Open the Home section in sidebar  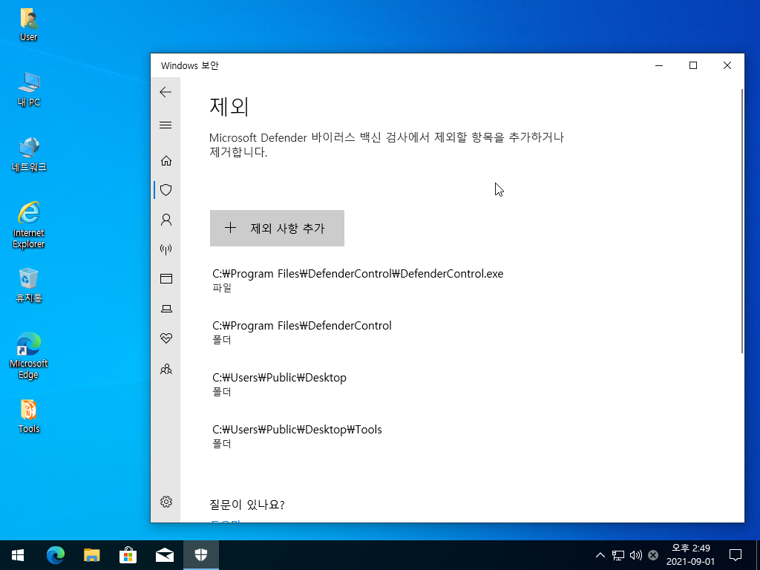coord(166,160)
